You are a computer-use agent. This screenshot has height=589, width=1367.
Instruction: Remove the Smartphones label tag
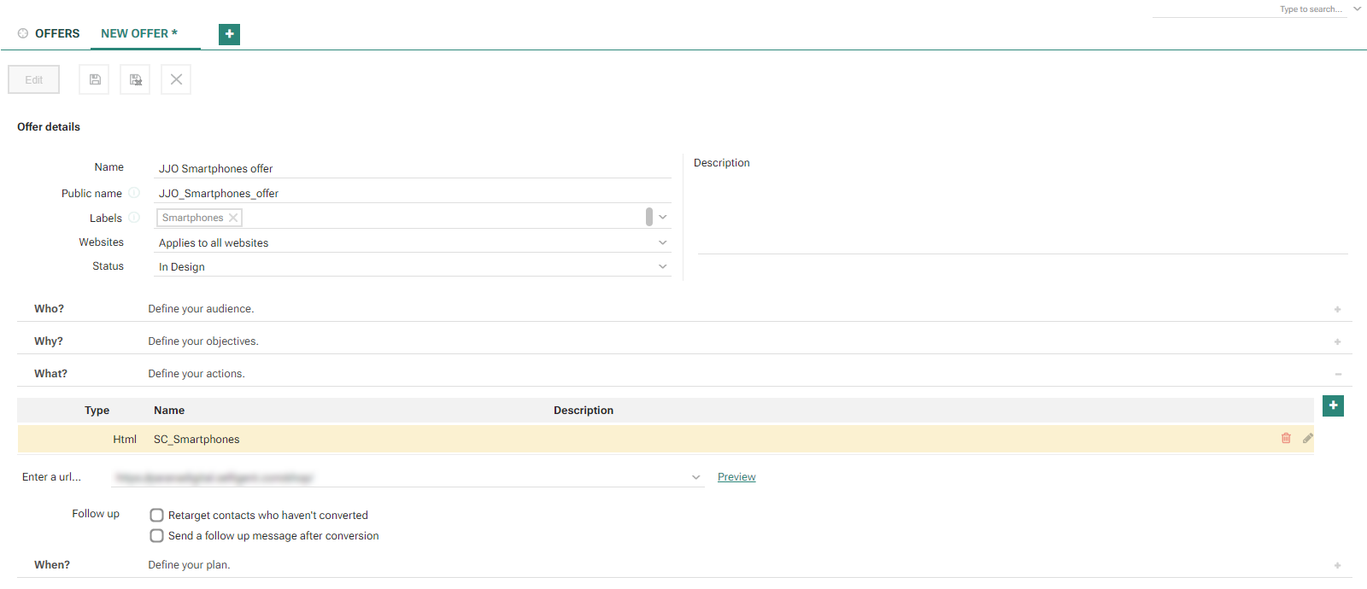[x=233, y=218]
